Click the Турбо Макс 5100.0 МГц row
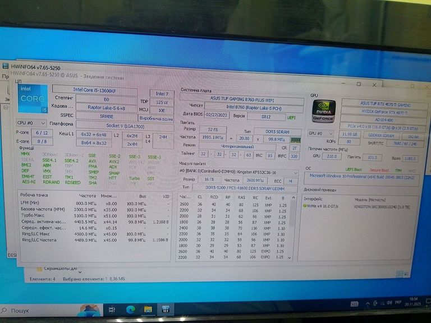This screenshot has width=431, height=323. (95, 215)
